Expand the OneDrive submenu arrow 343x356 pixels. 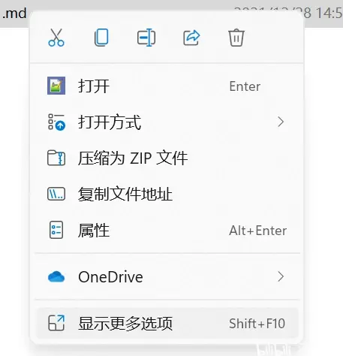[281, 276]
